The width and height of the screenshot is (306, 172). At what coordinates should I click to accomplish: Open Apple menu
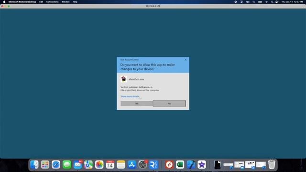click(x=4, y=2)
